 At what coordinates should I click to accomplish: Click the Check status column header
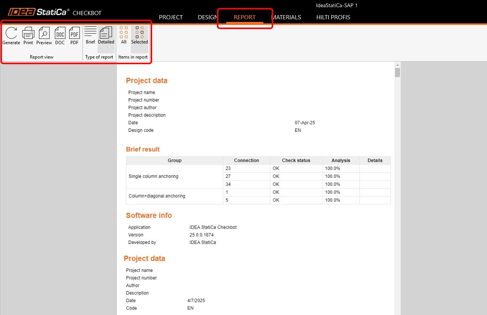point(296,161)
